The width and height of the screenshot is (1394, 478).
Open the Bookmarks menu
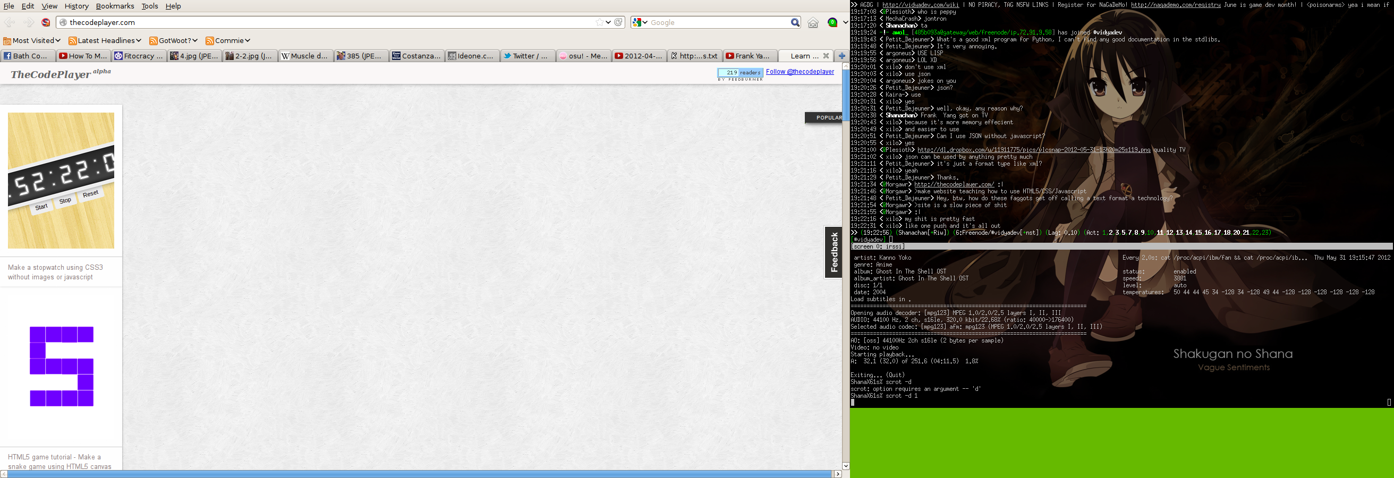pyautogui.click(x=115, y=6)
